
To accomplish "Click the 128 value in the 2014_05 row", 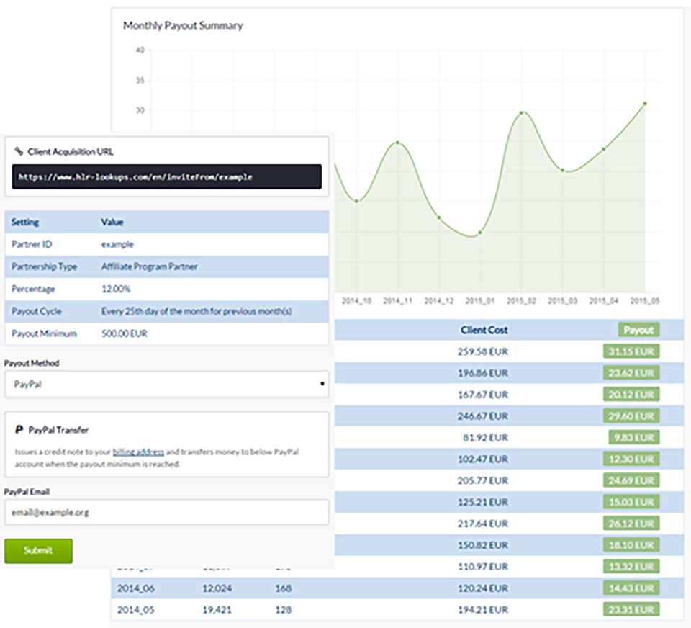I will (x=284, y=609).
